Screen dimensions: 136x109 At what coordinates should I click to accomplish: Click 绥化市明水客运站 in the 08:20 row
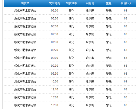click(25, 50)
